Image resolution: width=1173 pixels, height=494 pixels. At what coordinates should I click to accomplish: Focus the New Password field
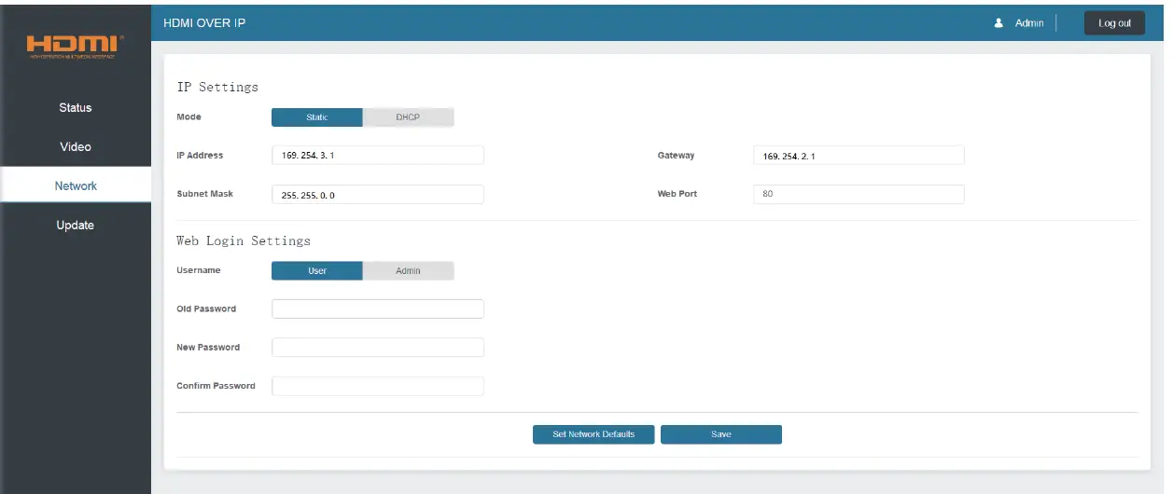click(x=378, y=347)
